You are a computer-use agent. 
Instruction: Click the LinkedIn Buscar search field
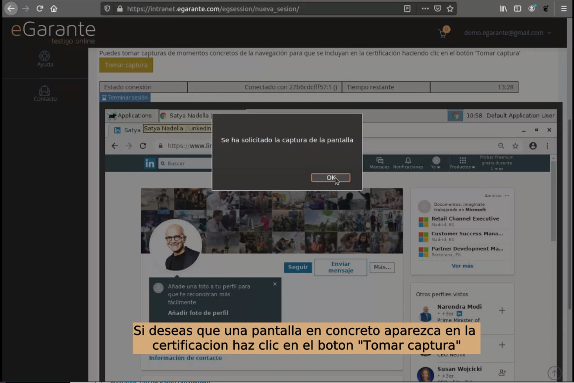tap(186, 164)
